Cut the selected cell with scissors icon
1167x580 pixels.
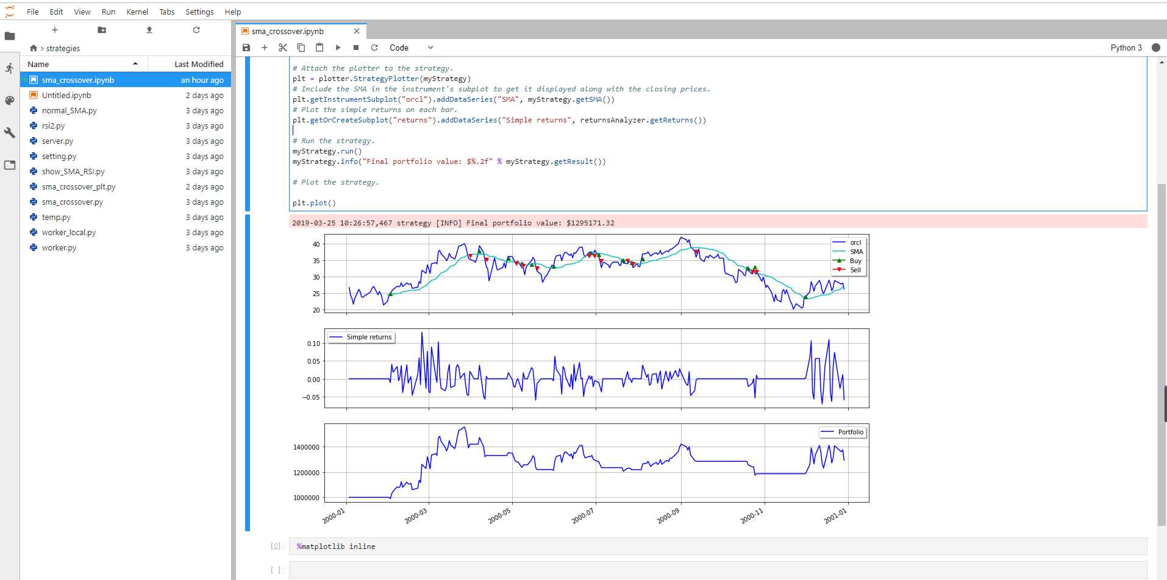pos(283,48)
